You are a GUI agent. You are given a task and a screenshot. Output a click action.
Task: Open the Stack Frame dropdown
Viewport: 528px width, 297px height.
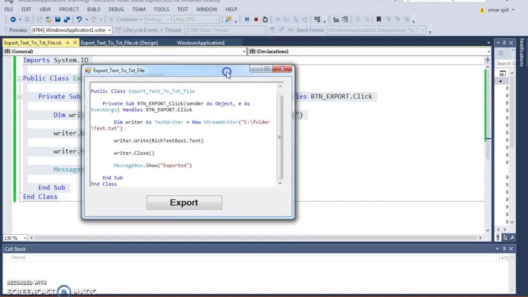pos(423,30)
